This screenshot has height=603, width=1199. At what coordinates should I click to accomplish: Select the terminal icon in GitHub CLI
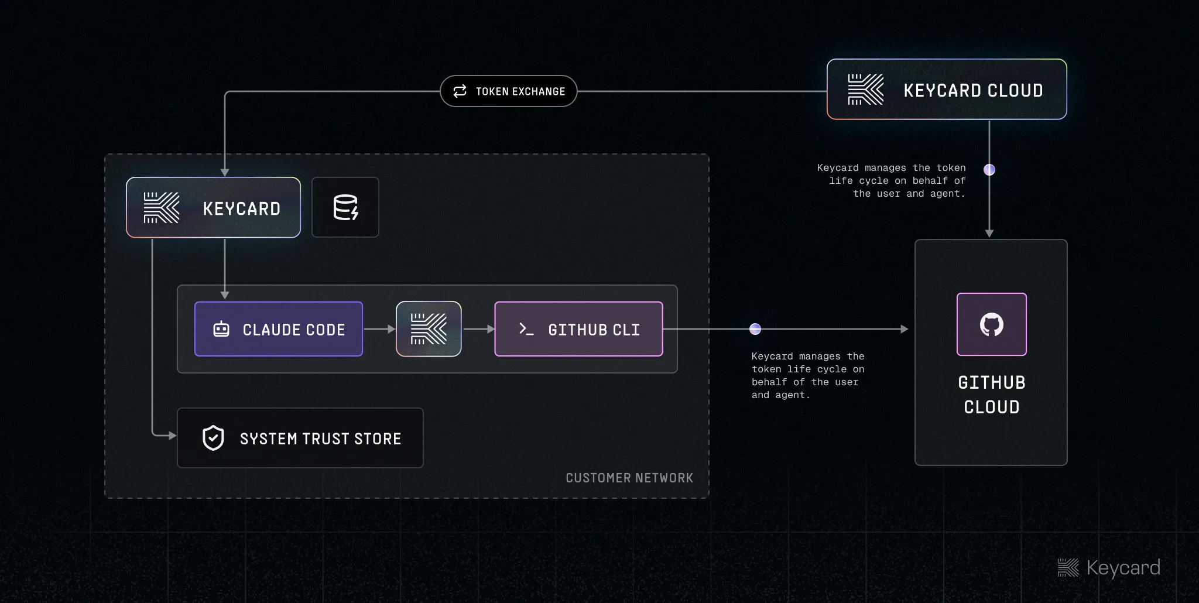(526, 329)
